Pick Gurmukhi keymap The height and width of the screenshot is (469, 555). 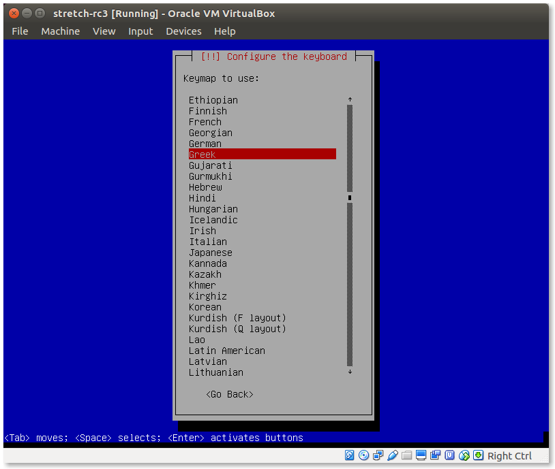pyautogui.click(x=211, y=176)
